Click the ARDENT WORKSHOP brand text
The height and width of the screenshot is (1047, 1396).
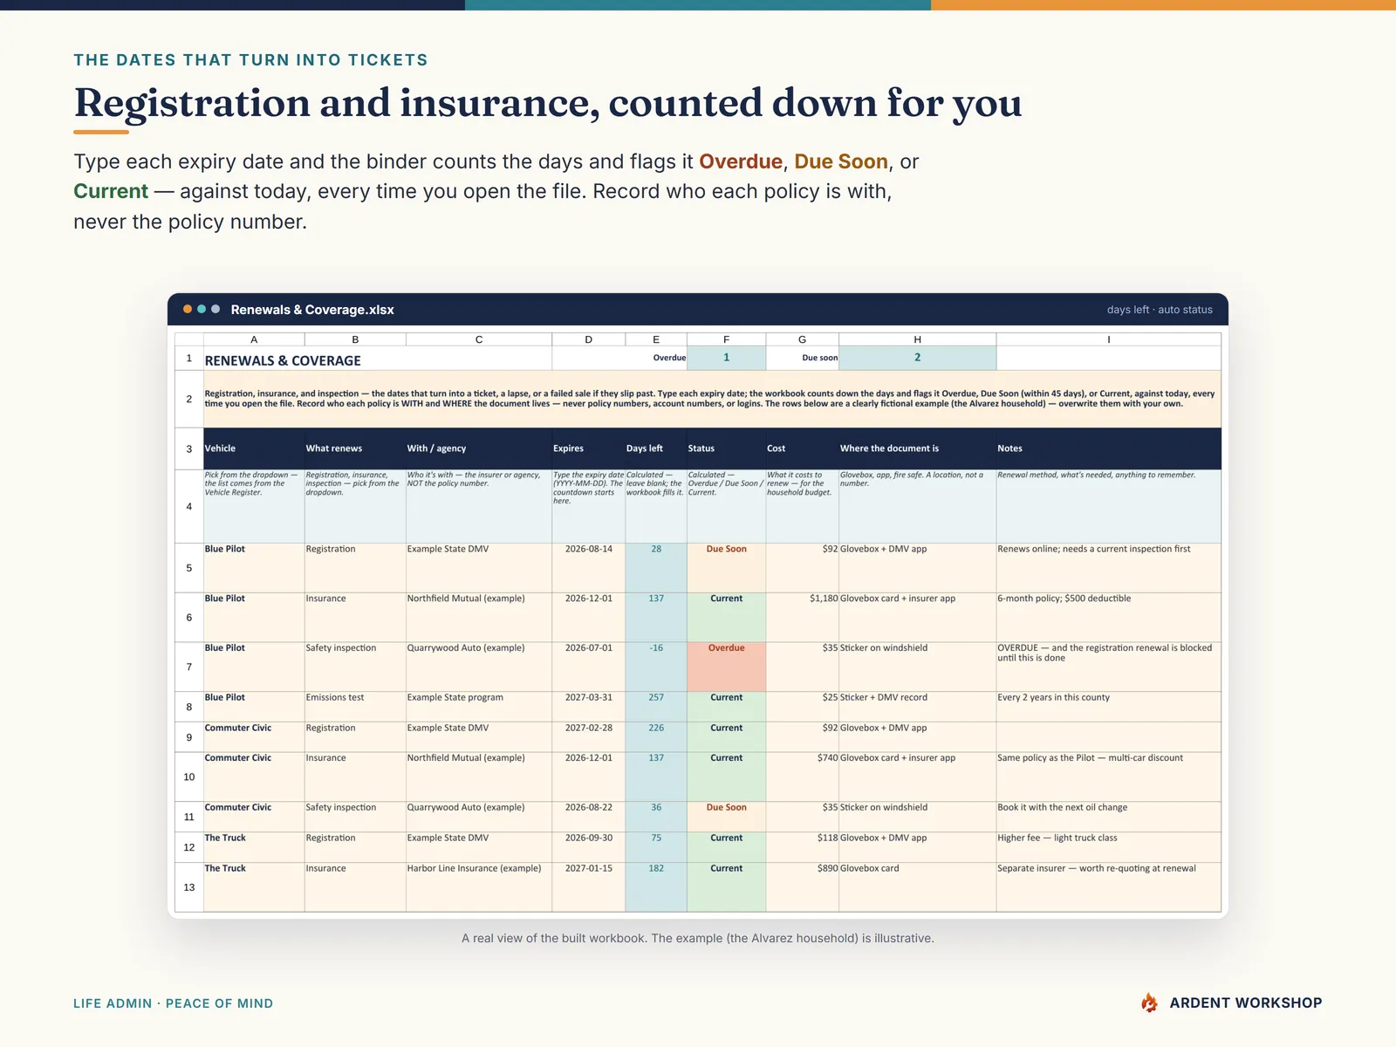1246,1003
